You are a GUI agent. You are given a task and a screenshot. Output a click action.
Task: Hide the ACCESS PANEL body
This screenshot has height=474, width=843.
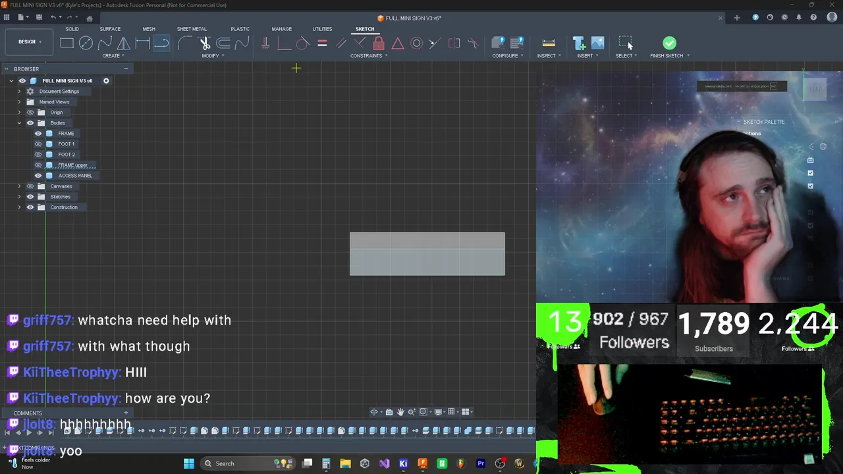(38, 176)
